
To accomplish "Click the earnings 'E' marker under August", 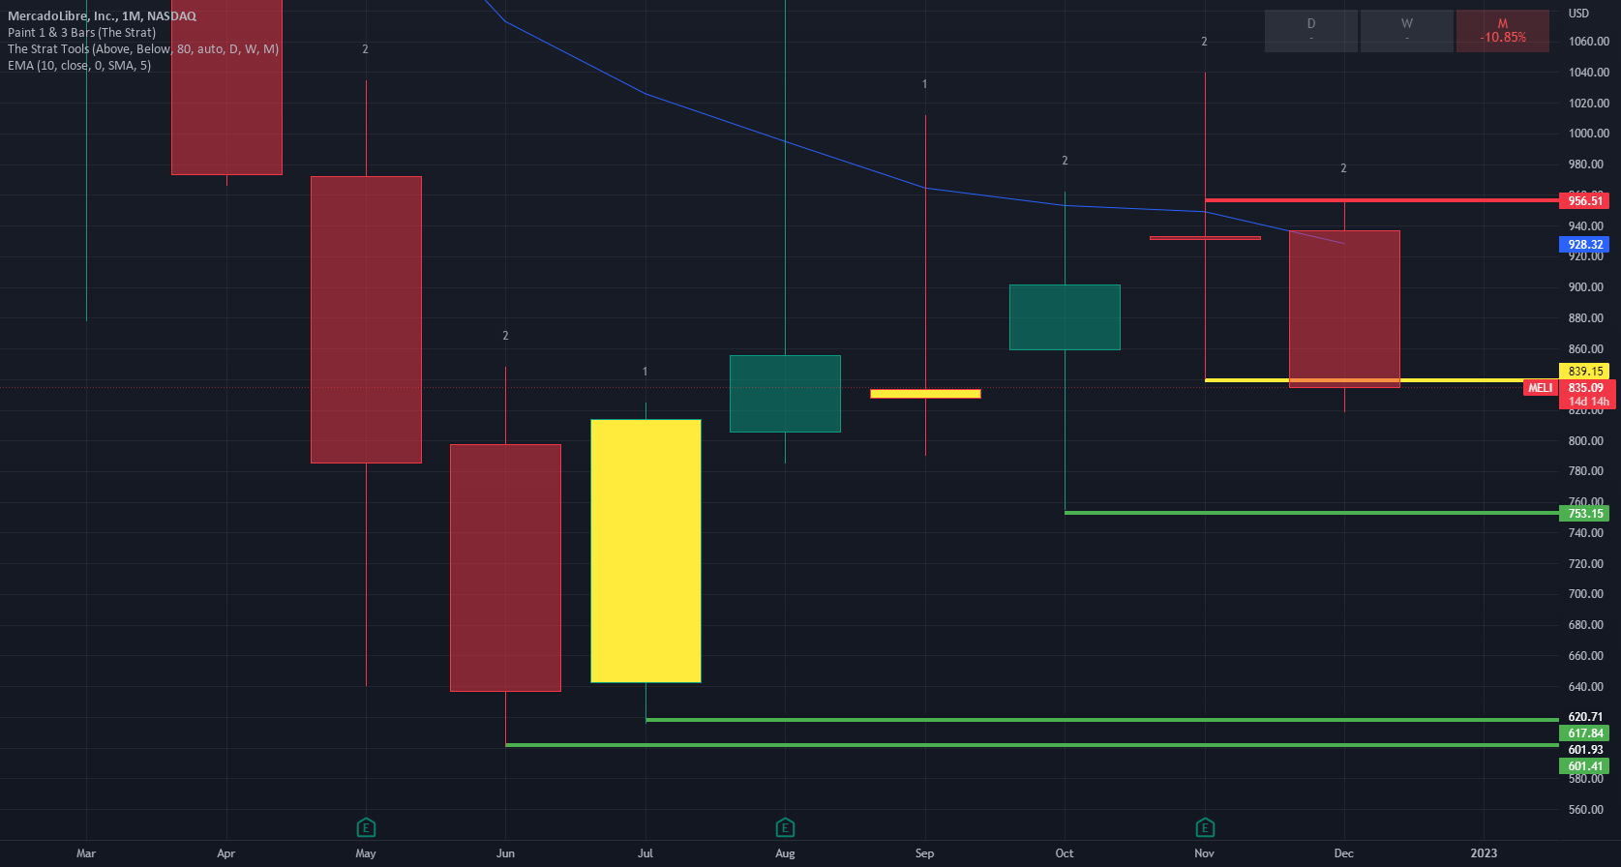I will click(785, 827).
